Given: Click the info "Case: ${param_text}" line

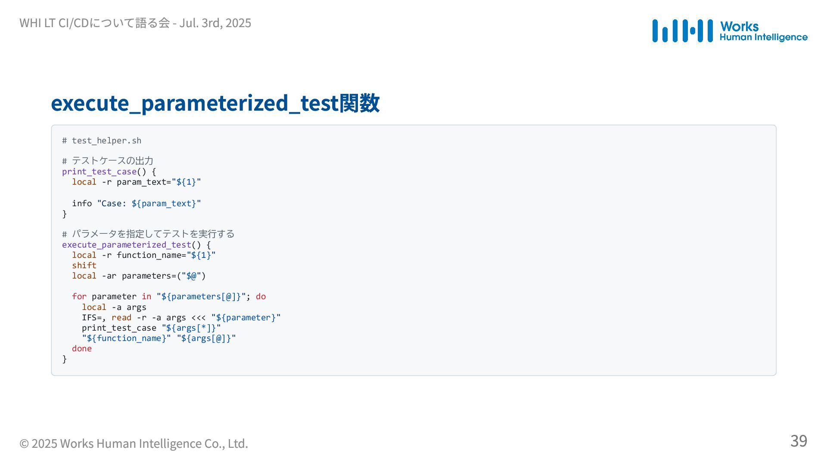Looking at the screenshot, I should (137, 203).
